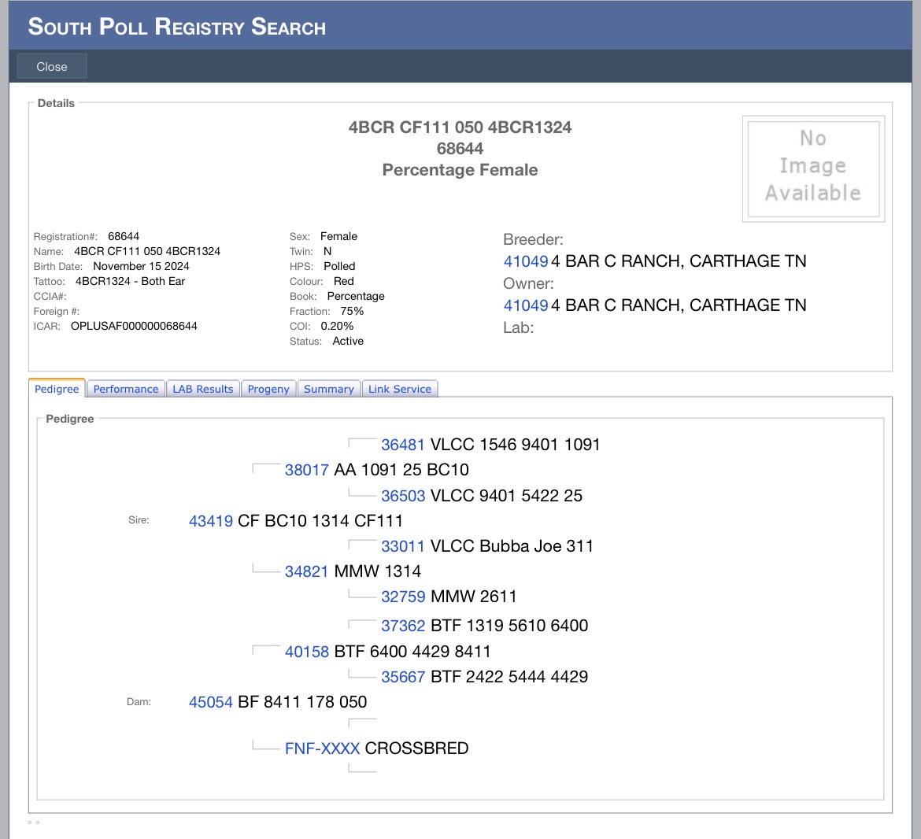Click the No Image Available thumbnail
Image resolution: width=921 pixels, height=839 pixels.
(813, 168)
